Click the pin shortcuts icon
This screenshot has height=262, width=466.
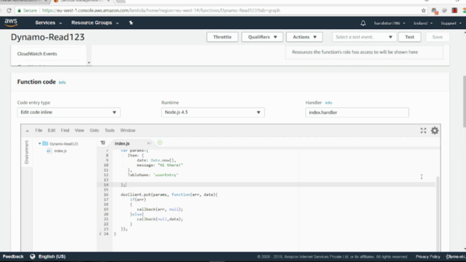point(131,23)
